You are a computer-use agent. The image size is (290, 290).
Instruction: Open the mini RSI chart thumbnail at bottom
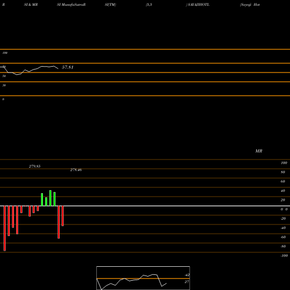click(143, 278)
